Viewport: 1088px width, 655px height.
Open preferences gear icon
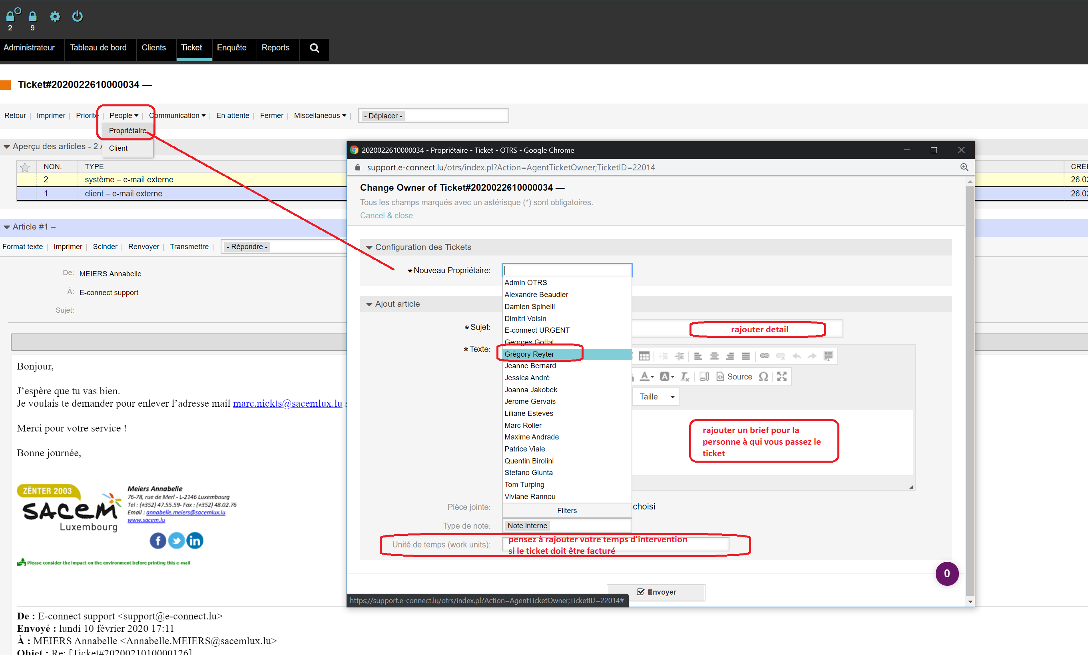tap(55, 17)
